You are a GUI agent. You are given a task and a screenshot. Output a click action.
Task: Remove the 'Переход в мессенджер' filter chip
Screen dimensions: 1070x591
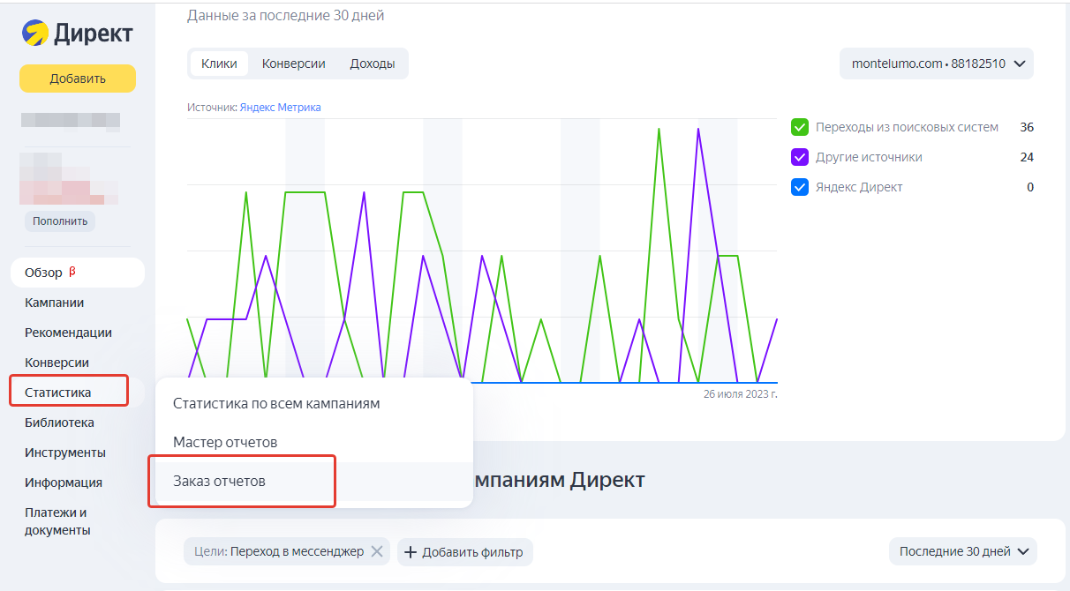tap(376, 551)
